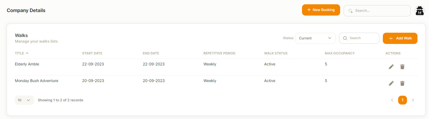Click the Add Walk button
This screenshot has width=429, height=119.
400,38
